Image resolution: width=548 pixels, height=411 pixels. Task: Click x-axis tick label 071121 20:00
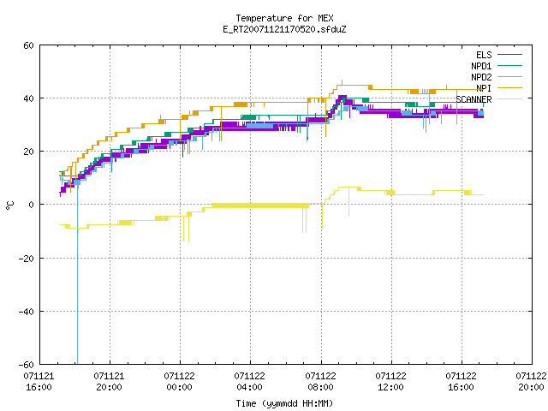tap(109, 382)
